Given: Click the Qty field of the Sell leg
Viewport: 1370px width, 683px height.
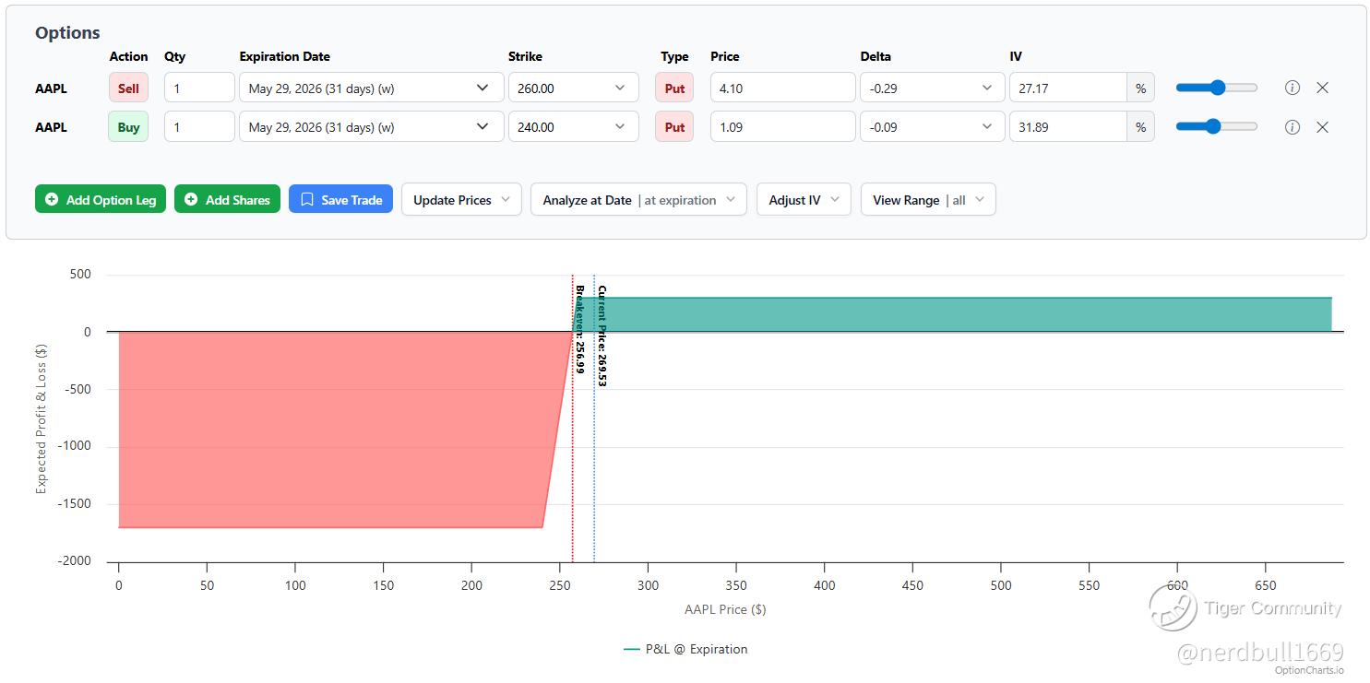Looking at the screenshot, I should point(199,88).
